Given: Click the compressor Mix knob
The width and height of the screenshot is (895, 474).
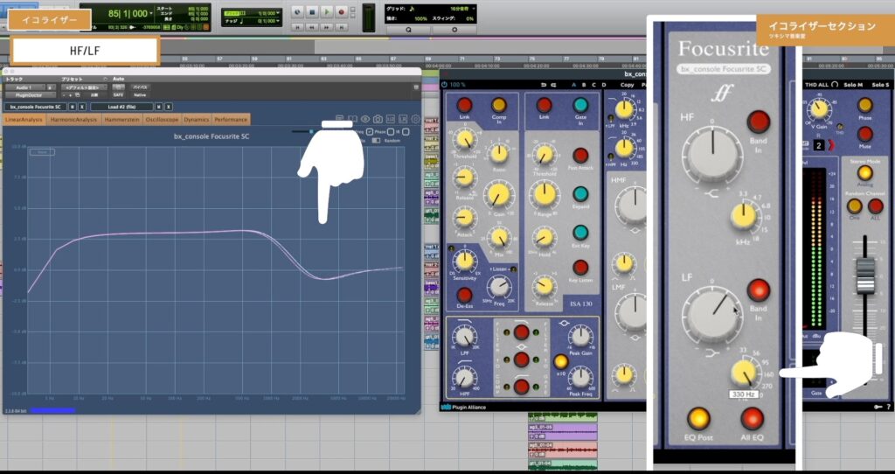Looking at the screenshot, I should pos(500,237).
